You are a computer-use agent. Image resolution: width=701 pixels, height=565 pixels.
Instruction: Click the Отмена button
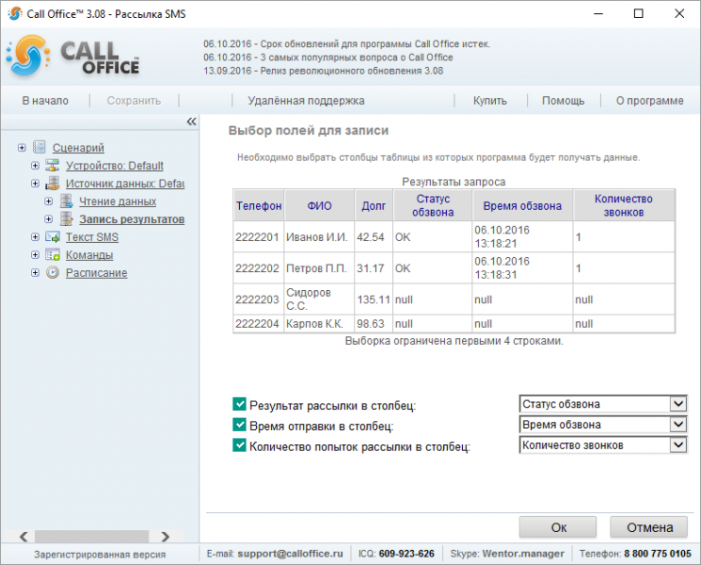click(649, 527)
